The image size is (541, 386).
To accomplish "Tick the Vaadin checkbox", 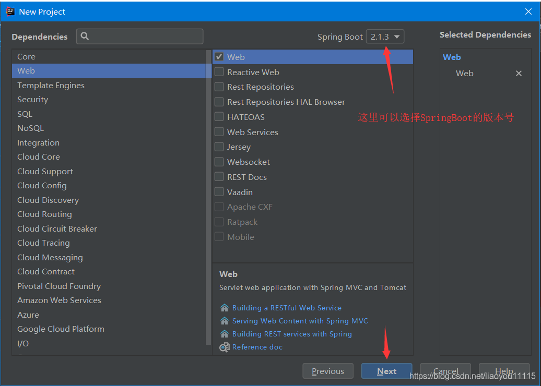I will coord(219,192).
